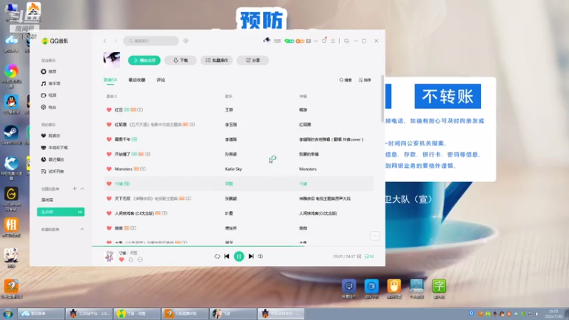Screen dimensions: 569x320
Task: Click the search music input field
Action: point(151,41)
